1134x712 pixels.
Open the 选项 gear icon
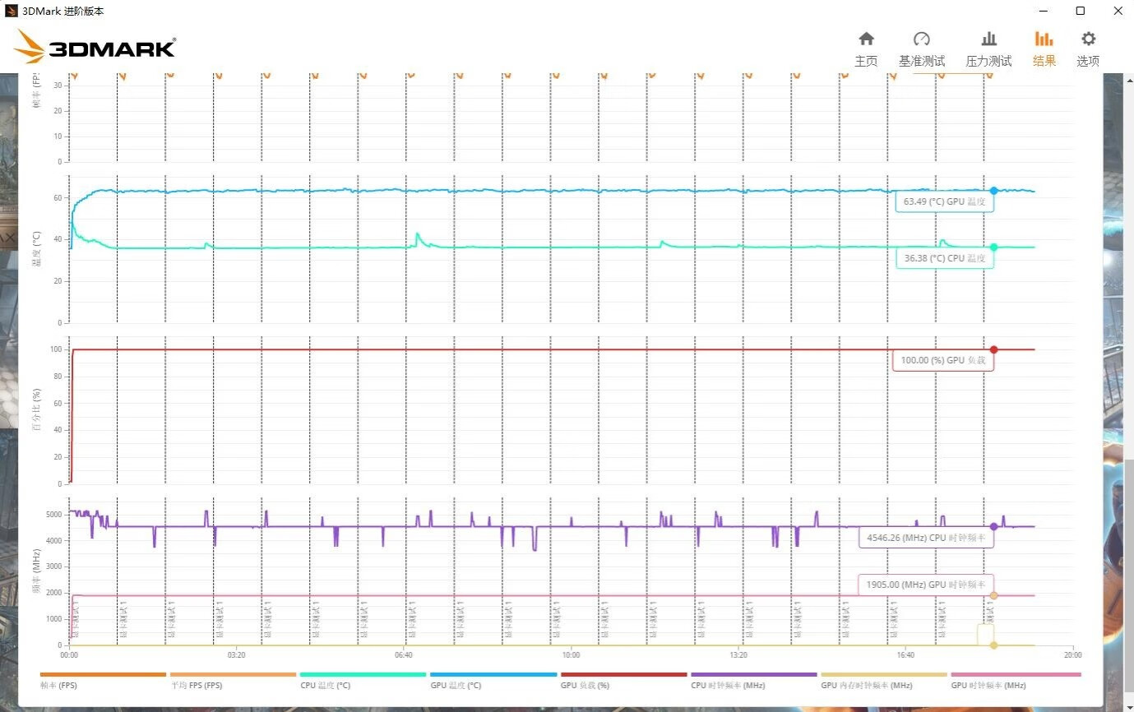pyautogui.click(x=1088, y=39)
